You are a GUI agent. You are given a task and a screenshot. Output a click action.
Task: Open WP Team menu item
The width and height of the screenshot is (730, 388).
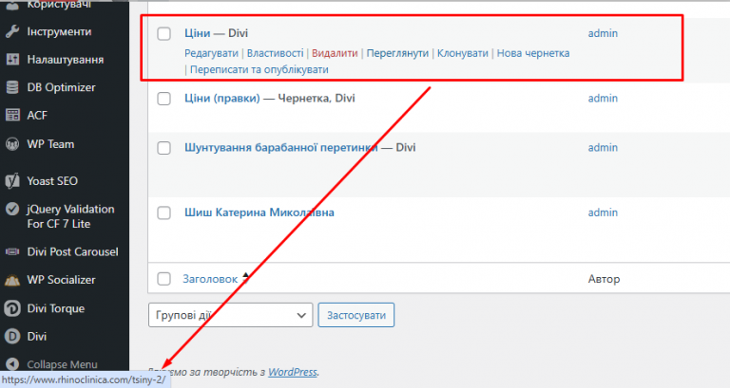[50, 144]
